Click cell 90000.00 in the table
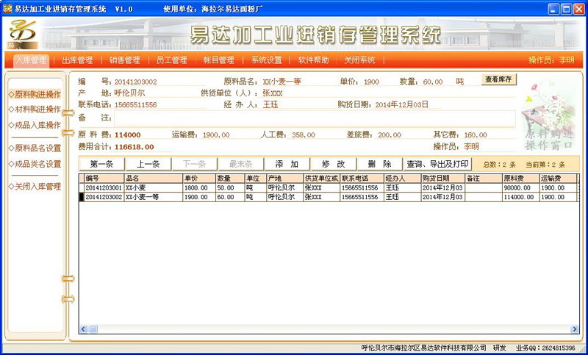 tap(520, 188)
